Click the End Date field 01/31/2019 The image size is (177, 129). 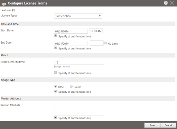71,43
